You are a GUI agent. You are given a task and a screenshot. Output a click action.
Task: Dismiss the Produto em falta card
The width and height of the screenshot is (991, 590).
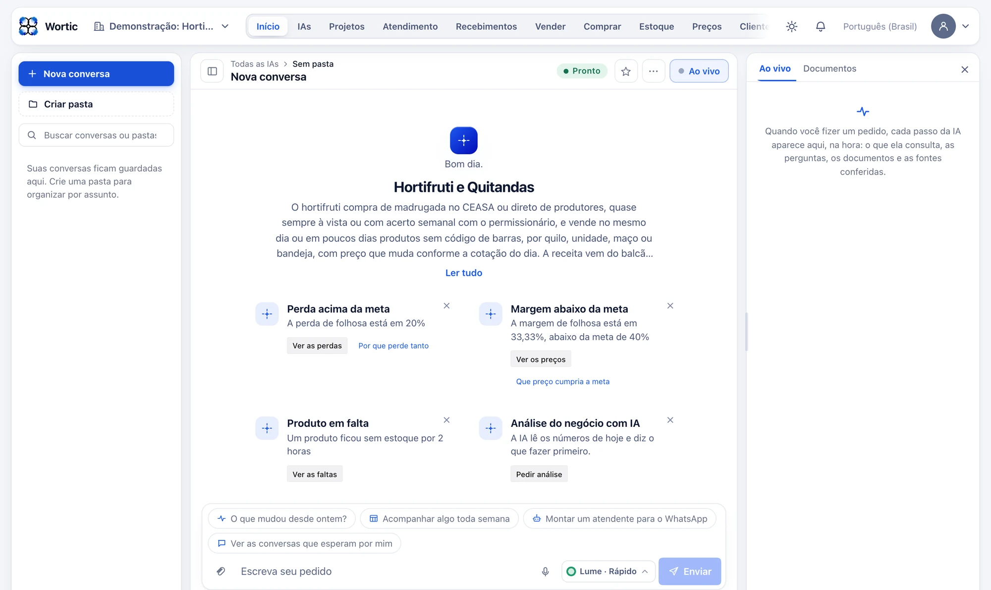[x=446, y=420]
